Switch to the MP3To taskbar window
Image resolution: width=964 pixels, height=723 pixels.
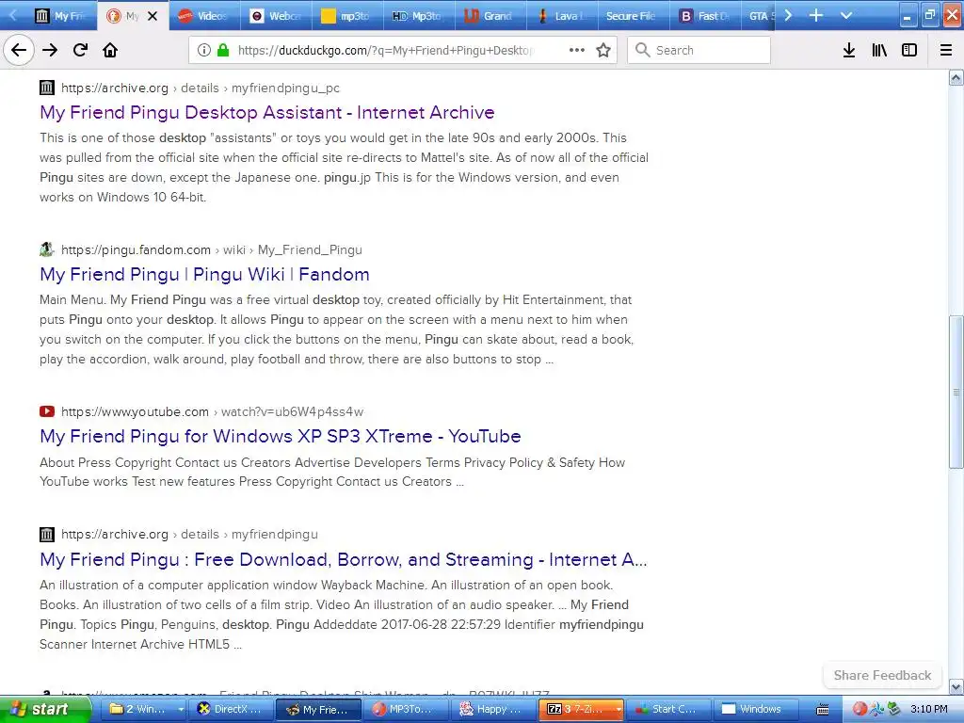tap(407, 709)
